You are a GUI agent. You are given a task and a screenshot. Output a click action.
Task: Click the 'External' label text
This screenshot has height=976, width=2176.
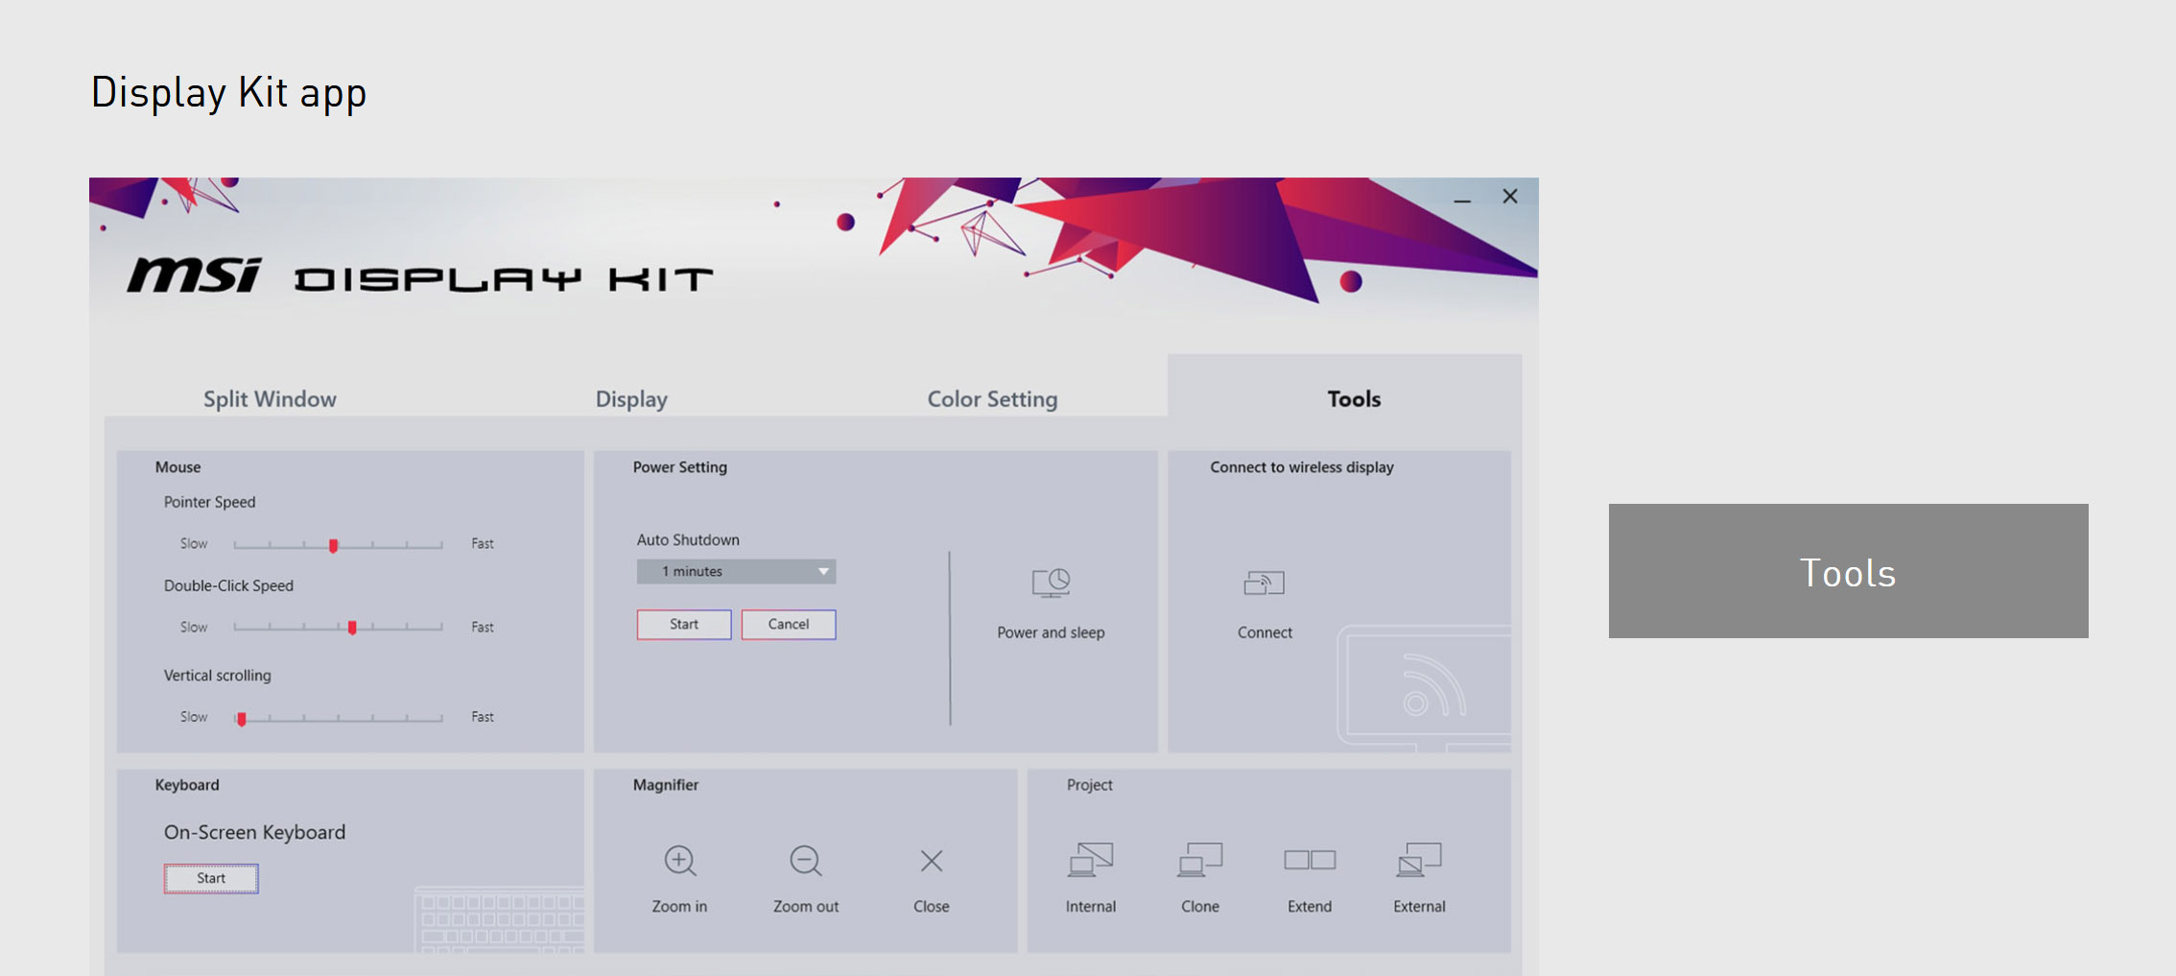point(1419,906)
